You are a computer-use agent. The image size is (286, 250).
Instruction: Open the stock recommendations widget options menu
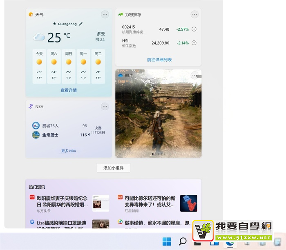tap(194, 14)
